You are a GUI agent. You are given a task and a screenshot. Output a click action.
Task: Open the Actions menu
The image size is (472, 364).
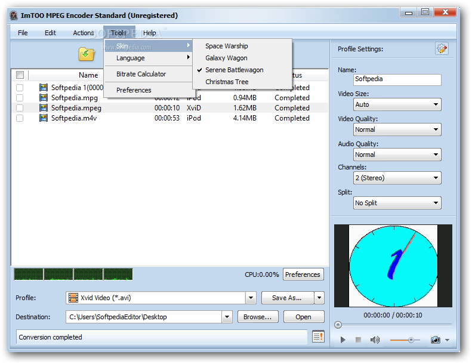[84, 33]
